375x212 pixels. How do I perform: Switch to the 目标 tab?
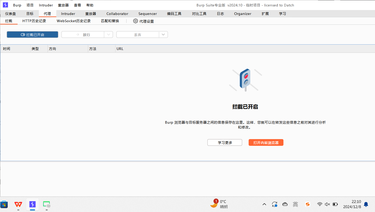(30, 14)
